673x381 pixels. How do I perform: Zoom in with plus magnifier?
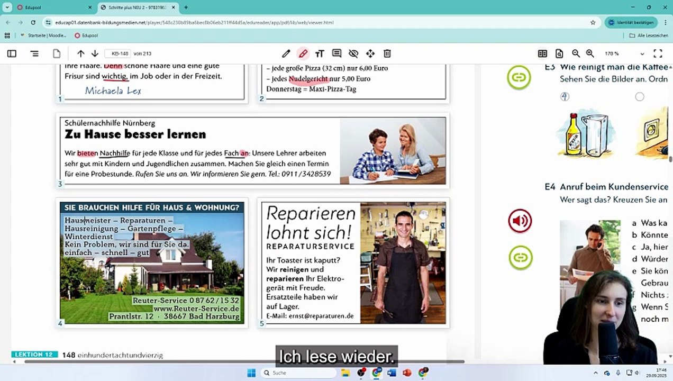click(x=590, y=53)
